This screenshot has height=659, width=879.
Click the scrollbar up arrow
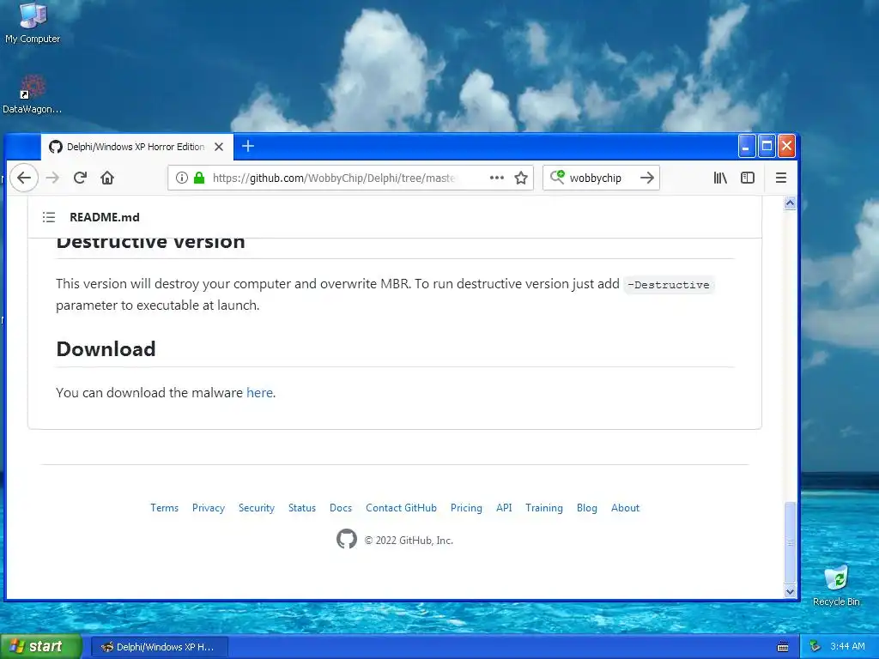click(790, 203)
